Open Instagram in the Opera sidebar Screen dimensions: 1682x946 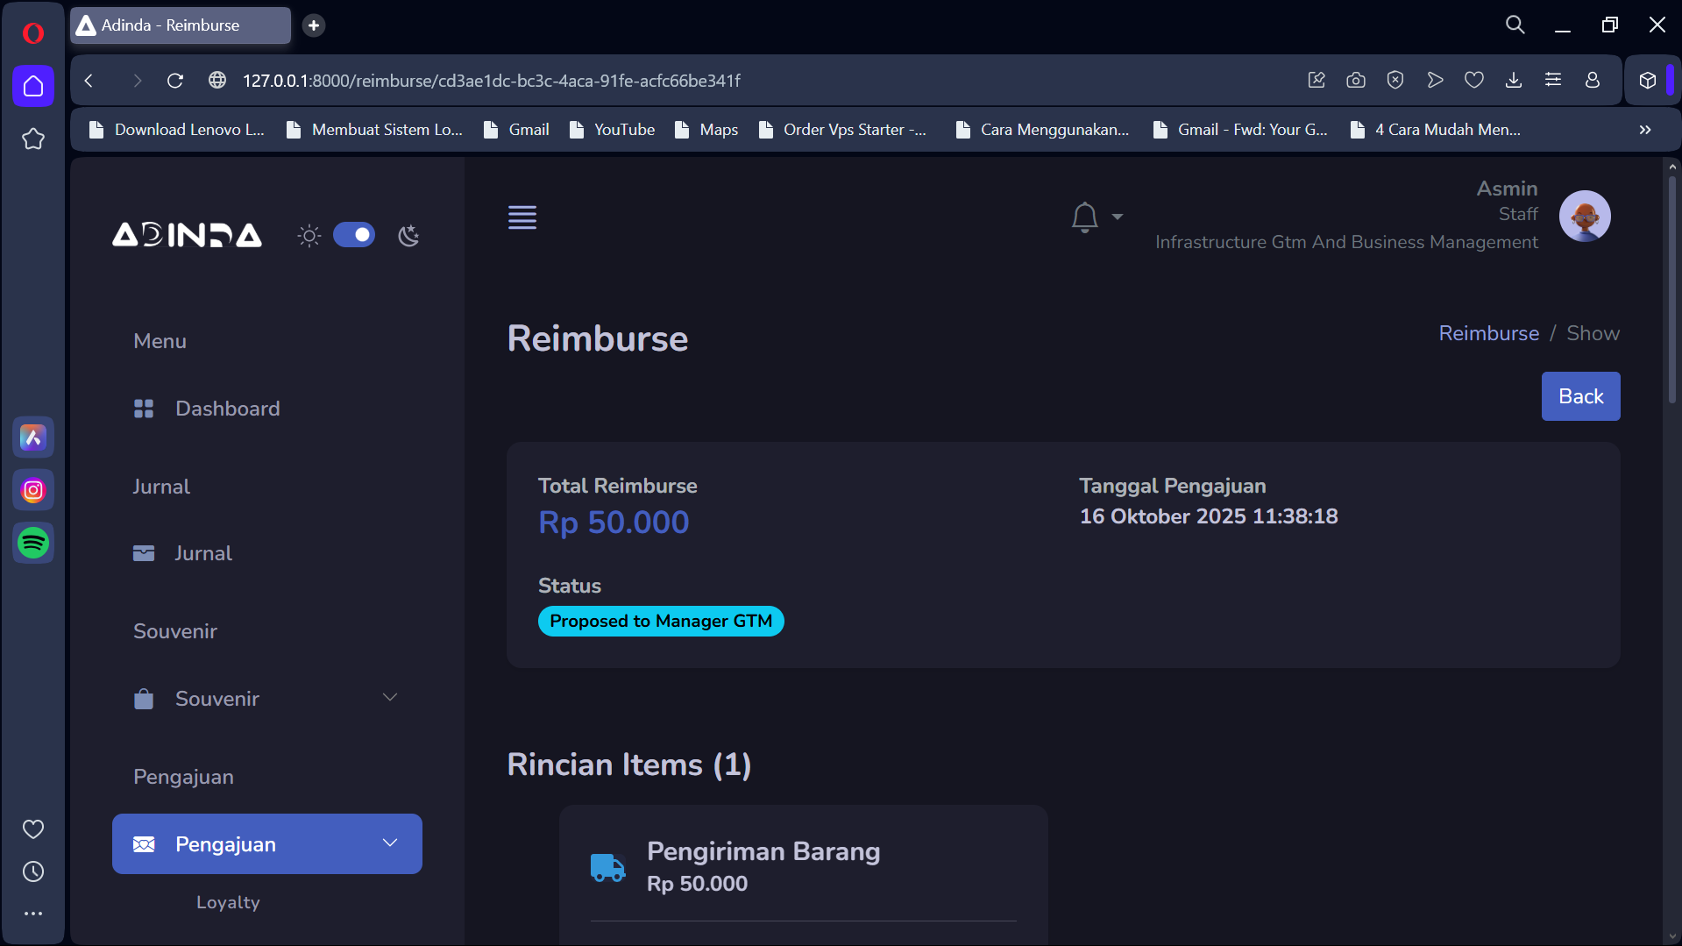[33, 490]
